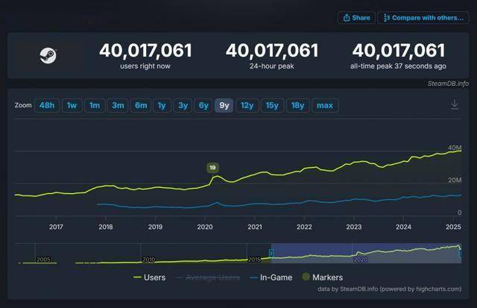Open Compare with others
477x308 pixels.
(x=423, y=18)
